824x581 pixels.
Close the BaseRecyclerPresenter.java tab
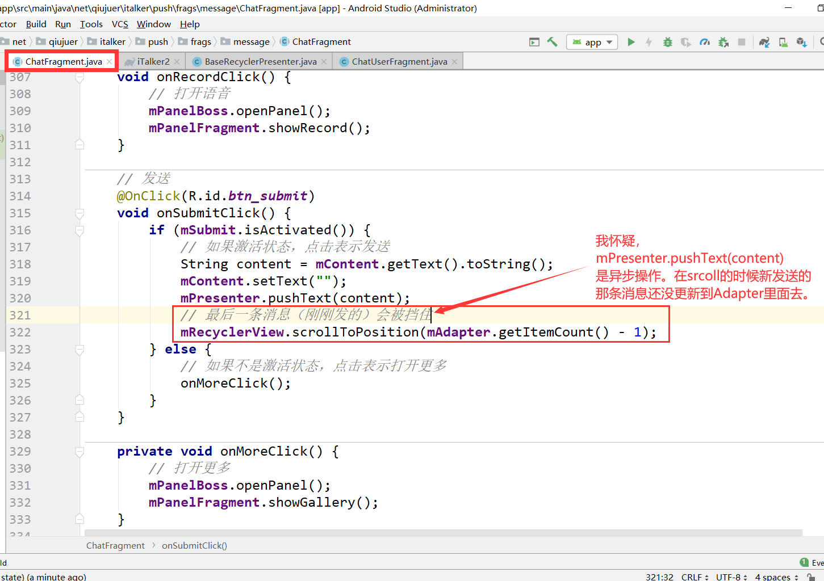coord(324,61)
